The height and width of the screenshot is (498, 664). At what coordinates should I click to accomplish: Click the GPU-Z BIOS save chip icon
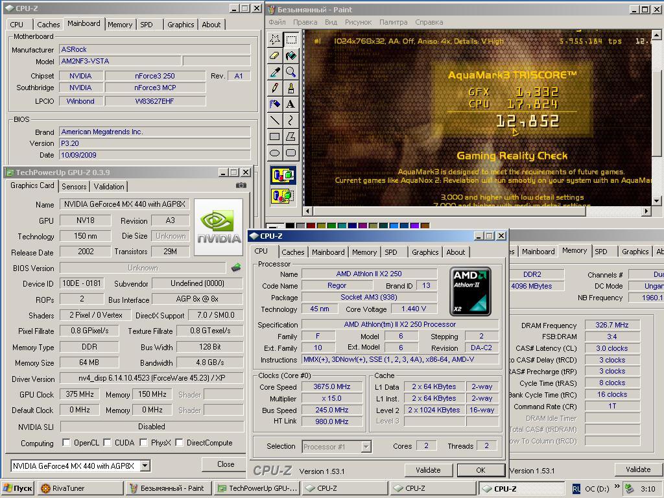click(x=236, y=267)
